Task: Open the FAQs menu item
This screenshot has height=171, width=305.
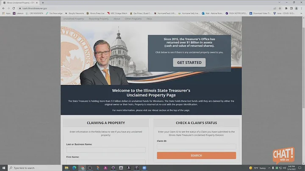Action: tap(149, 19)
